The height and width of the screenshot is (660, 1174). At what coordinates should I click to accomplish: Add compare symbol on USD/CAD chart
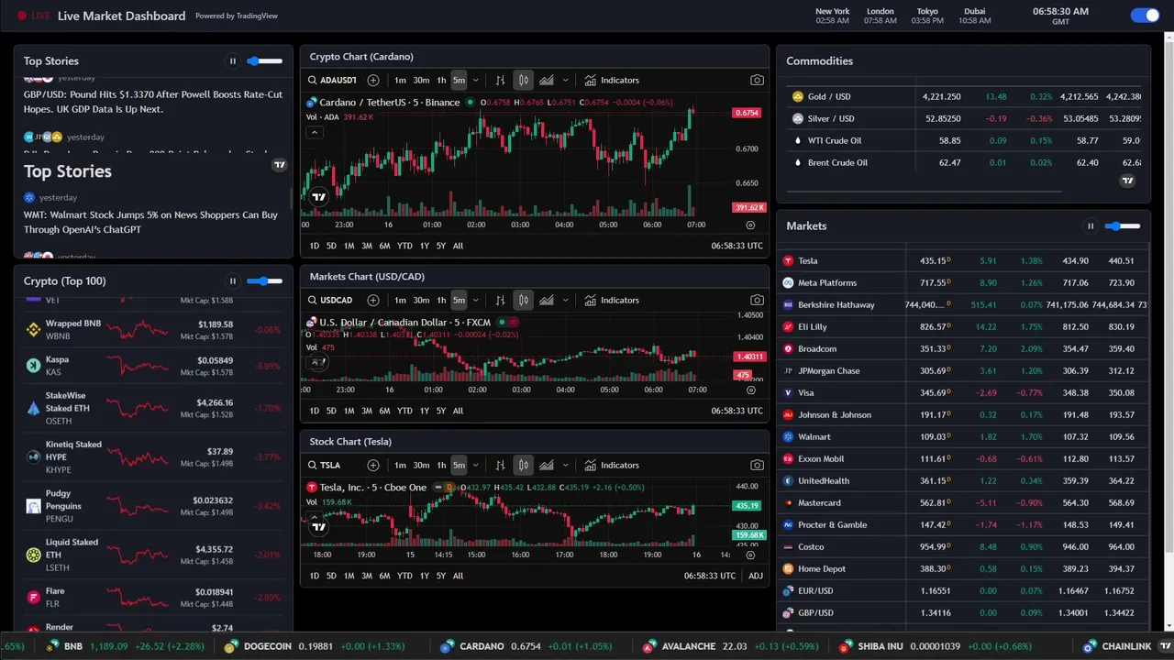point(373,300)
